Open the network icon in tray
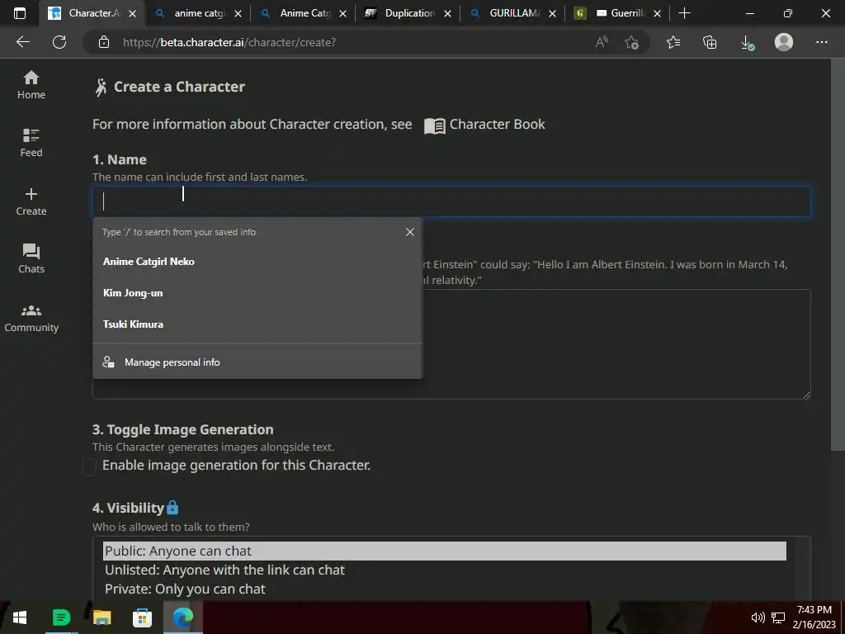This screenshot has height=634, width=845. click(x=778, y=617)
